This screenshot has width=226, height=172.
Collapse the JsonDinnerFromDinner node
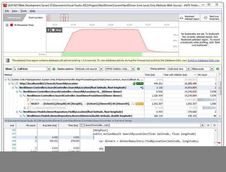(21, 96)
